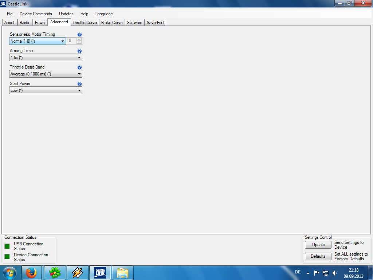Open the Help menu
This screenshot has width=373, height=280.
point(84,14)
